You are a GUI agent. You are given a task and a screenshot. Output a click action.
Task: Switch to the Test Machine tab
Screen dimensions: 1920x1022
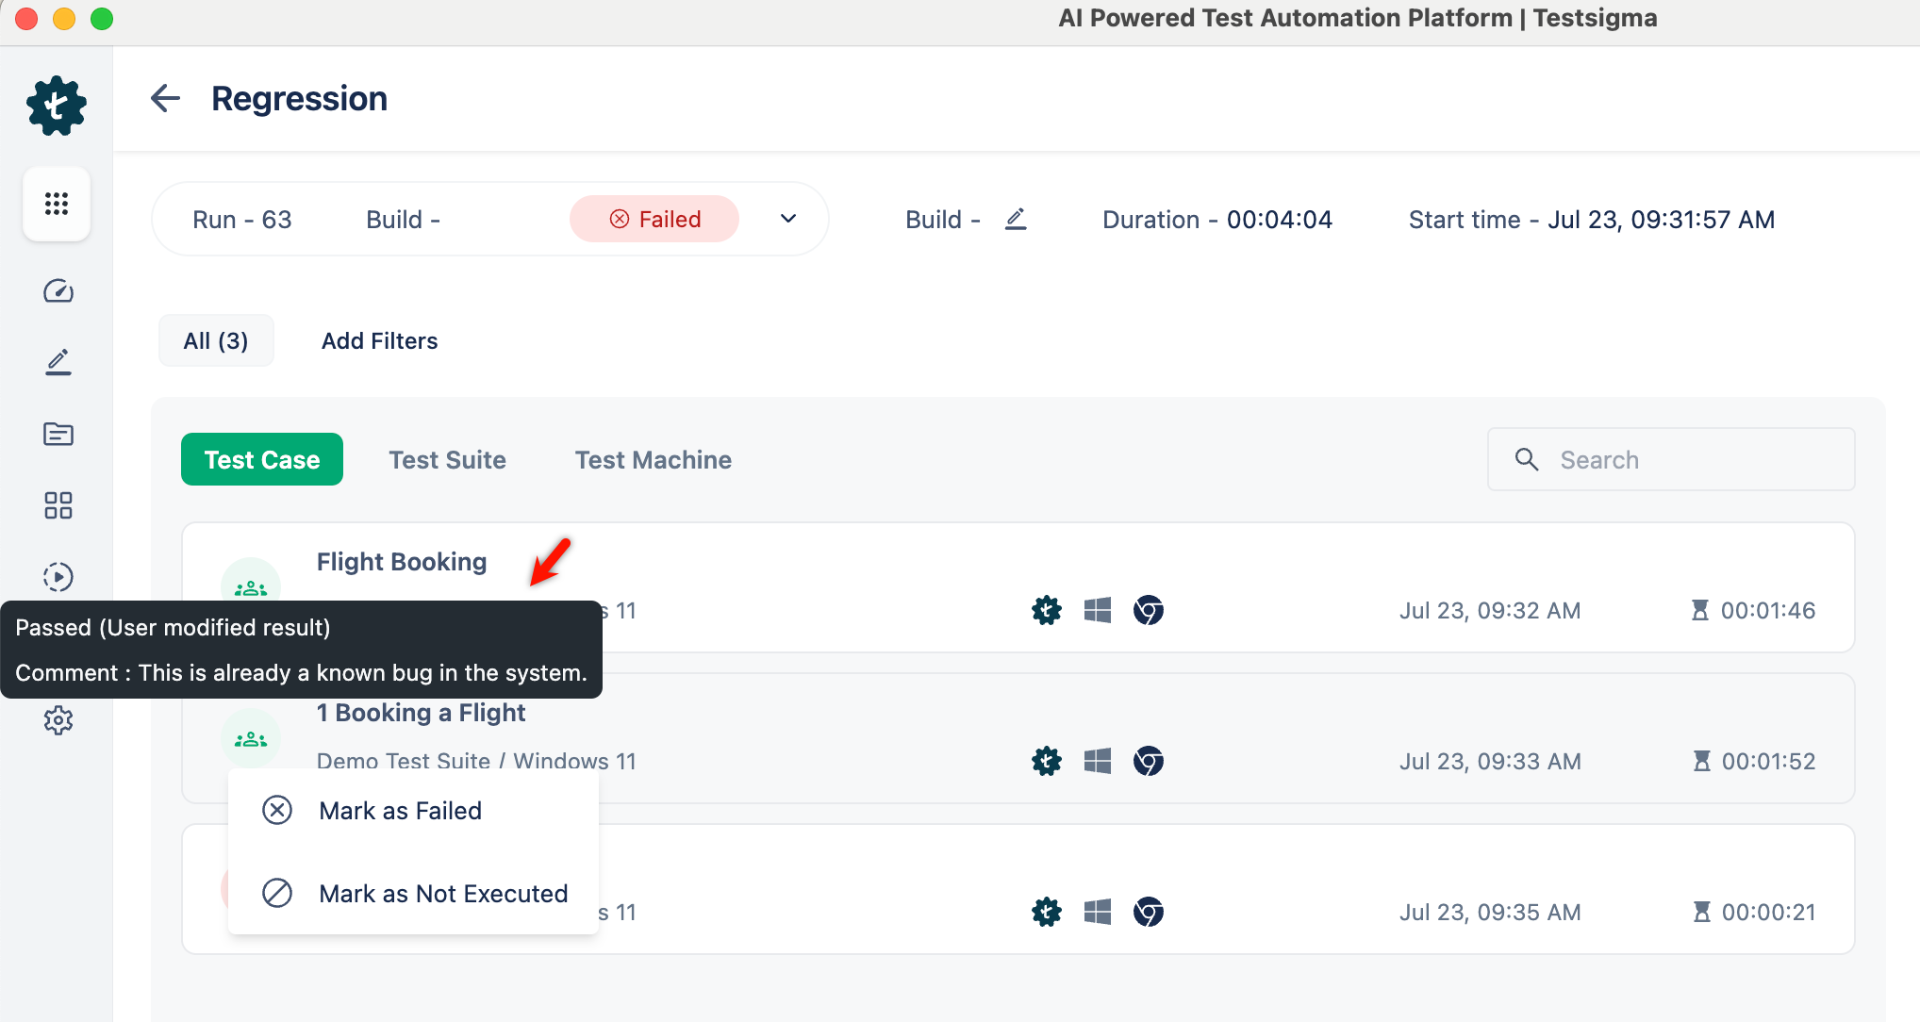click(653, 460)
